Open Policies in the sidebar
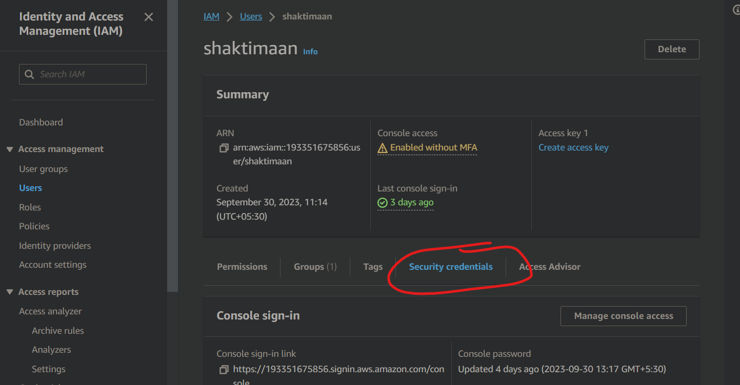This screenshot has height=385, width=740. pyautogui.click(x=34, y=226)
